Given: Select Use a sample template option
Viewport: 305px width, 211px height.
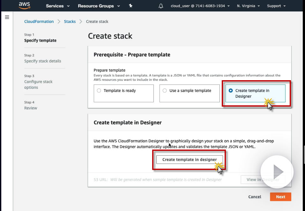Looking at the screenshot, I should (x=165, y=91).
